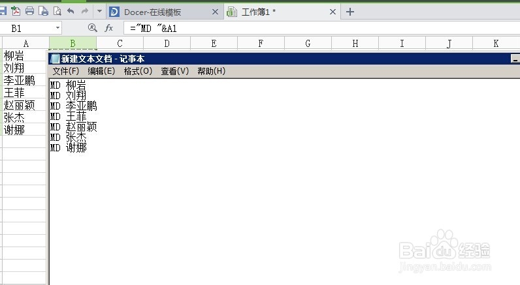Viewport: 520px width, 285px height.
Task: Click Notepad line MD 刘翔
Action: pyautogui.click(x=68, y=96)
